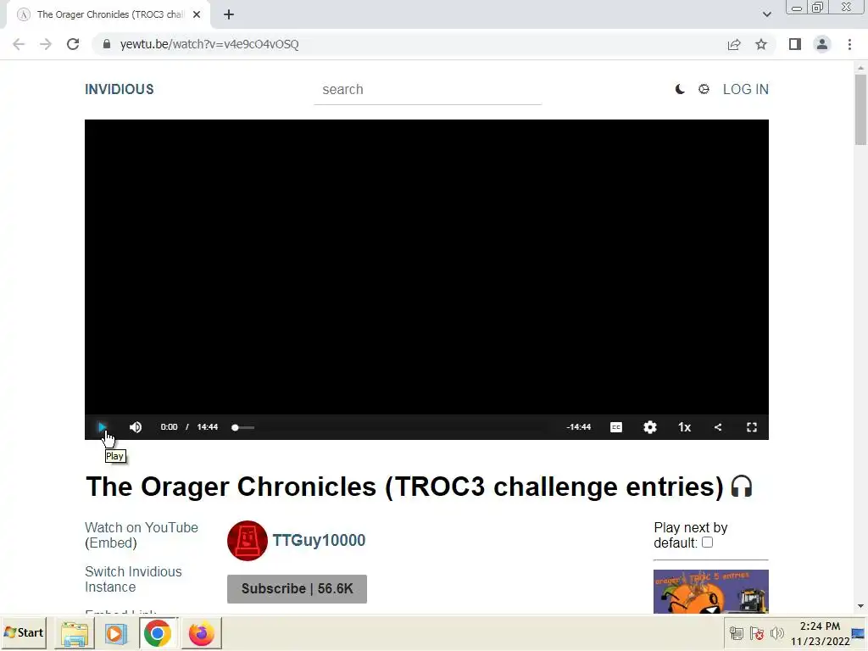The image size is (868, 651).
Task: Bookmark this page with the star icon
Action: [761, 44]
